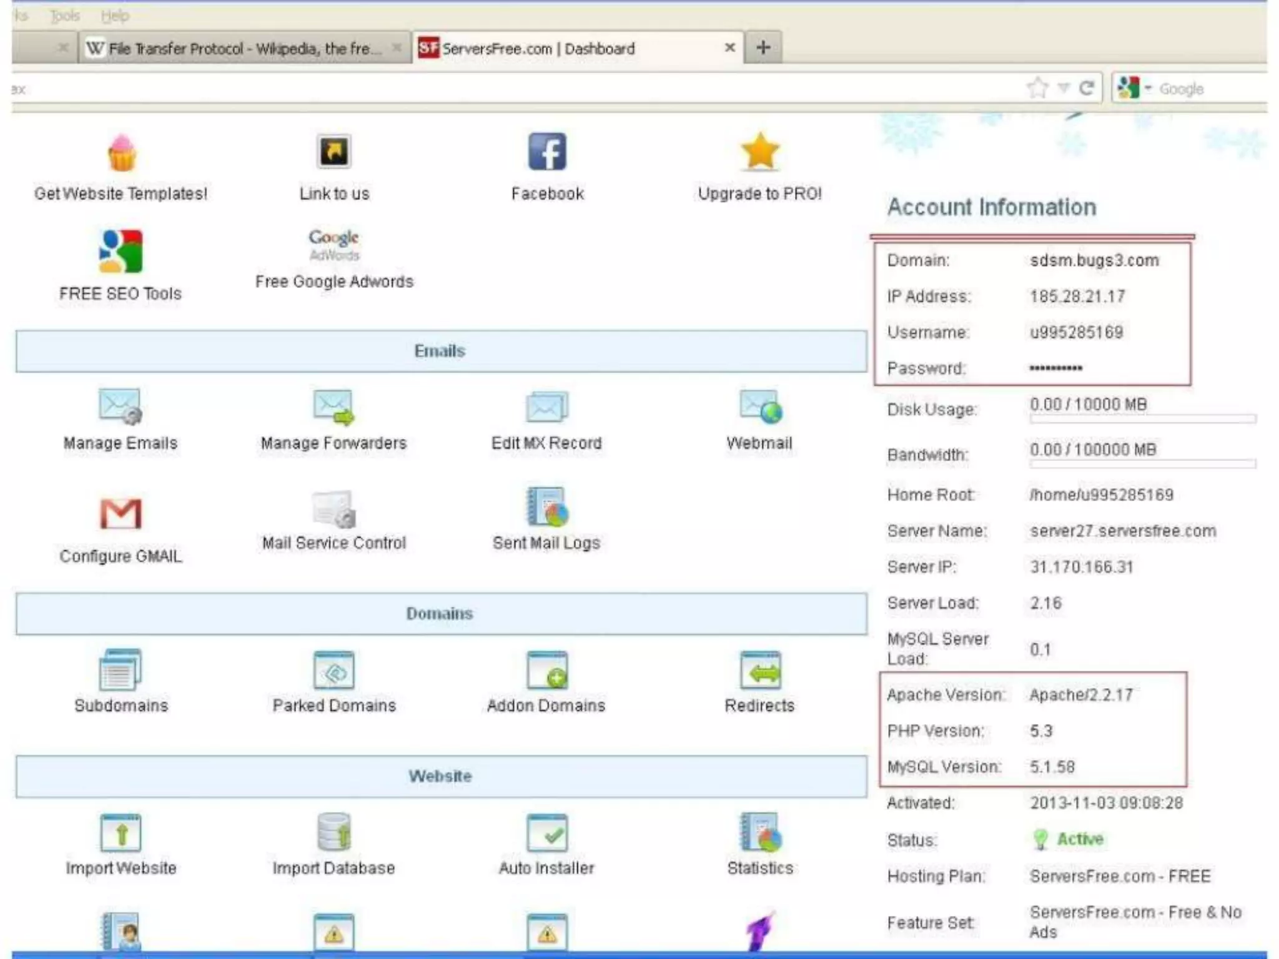Image resolution: width=1279 pixels, height=959 pixels.
Task: Open Configure GMAIL icon
Action: (x=121, y=514)
